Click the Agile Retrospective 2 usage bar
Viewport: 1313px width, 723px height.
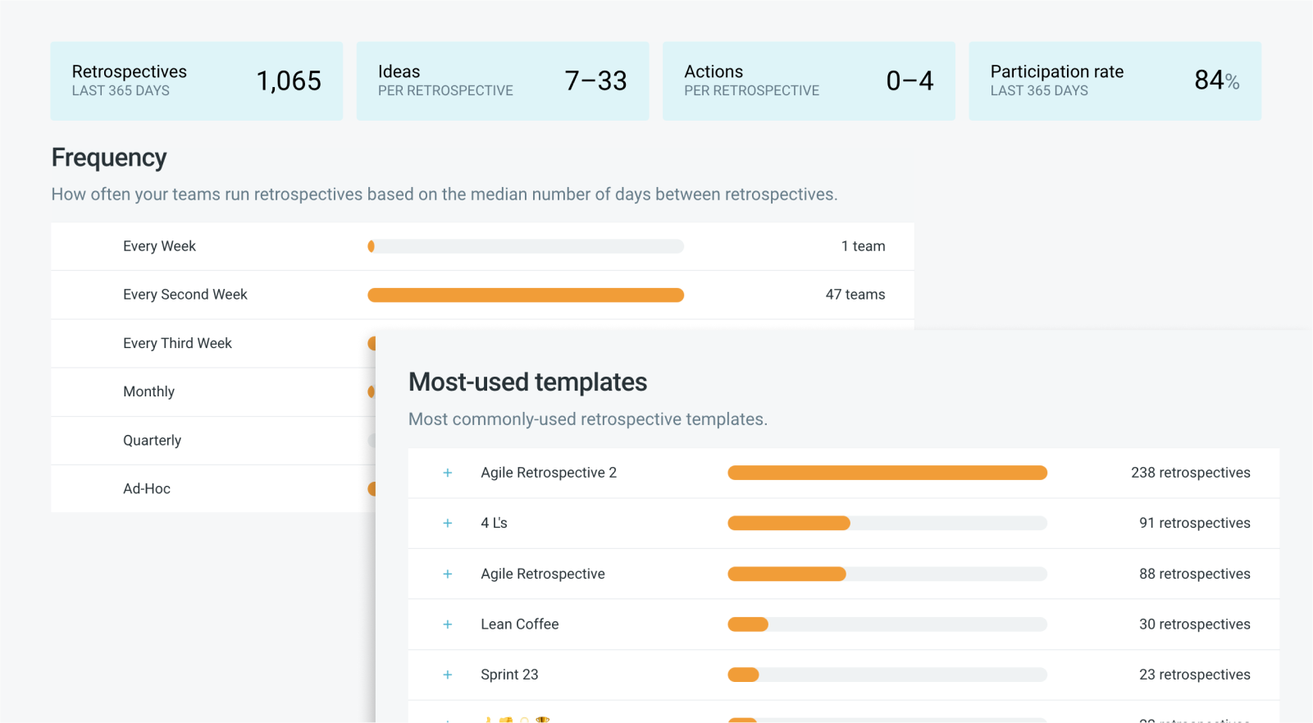[887, 473]
